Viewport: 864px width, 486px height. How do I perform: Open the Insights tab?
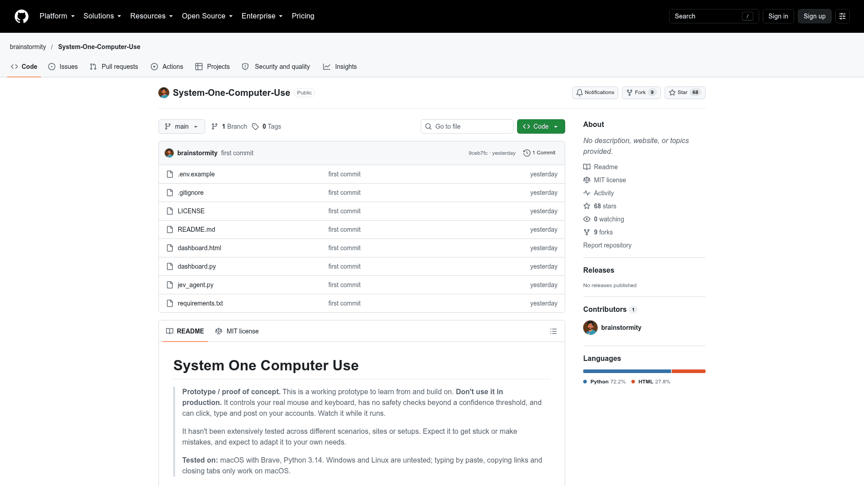coord(340,67)
